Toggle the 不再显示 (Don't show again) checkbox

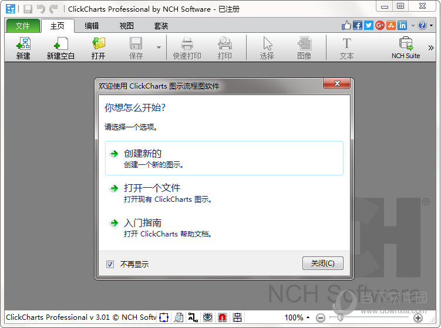(x=110, y=264)
